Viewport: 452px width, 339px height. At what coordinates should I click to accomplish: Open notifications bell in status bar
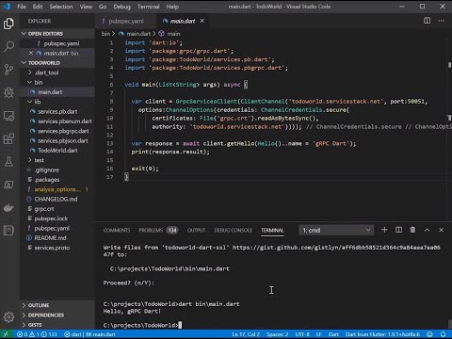pyautogui.click(x=443, y=334)
